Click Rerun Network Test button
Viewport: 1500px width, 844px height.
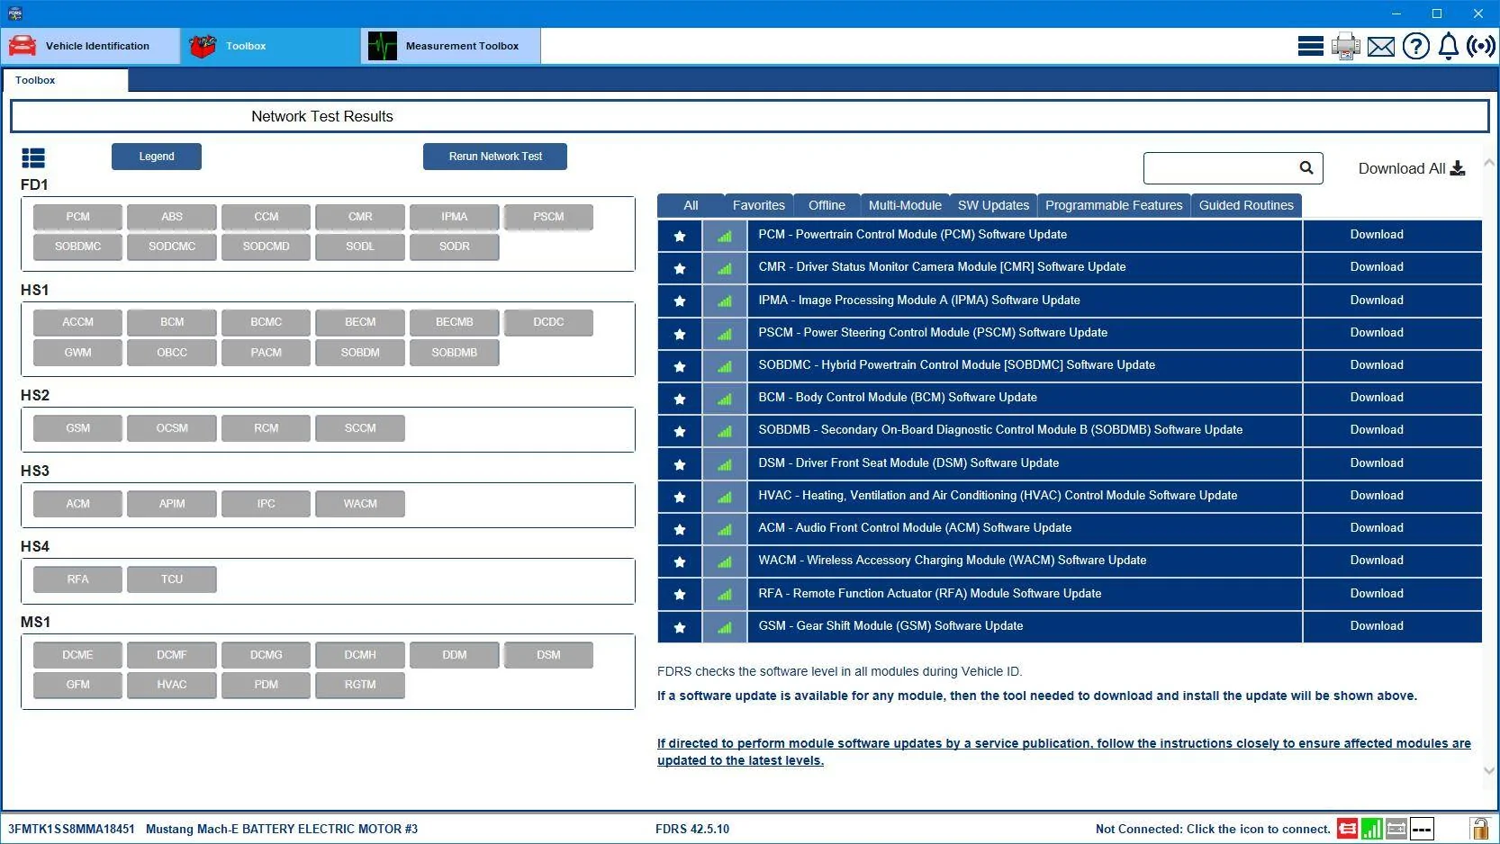coord(495,157)
